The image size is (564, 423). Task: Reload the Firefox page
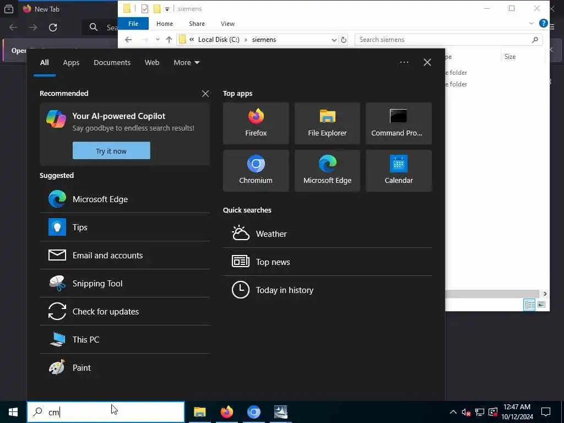coord(53,28)
